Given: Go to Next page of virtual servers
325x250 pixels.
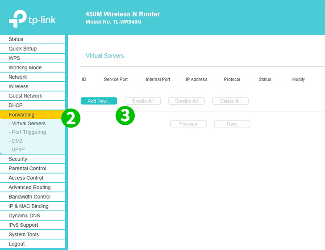Looking at the screenshot, I should 232,124.
